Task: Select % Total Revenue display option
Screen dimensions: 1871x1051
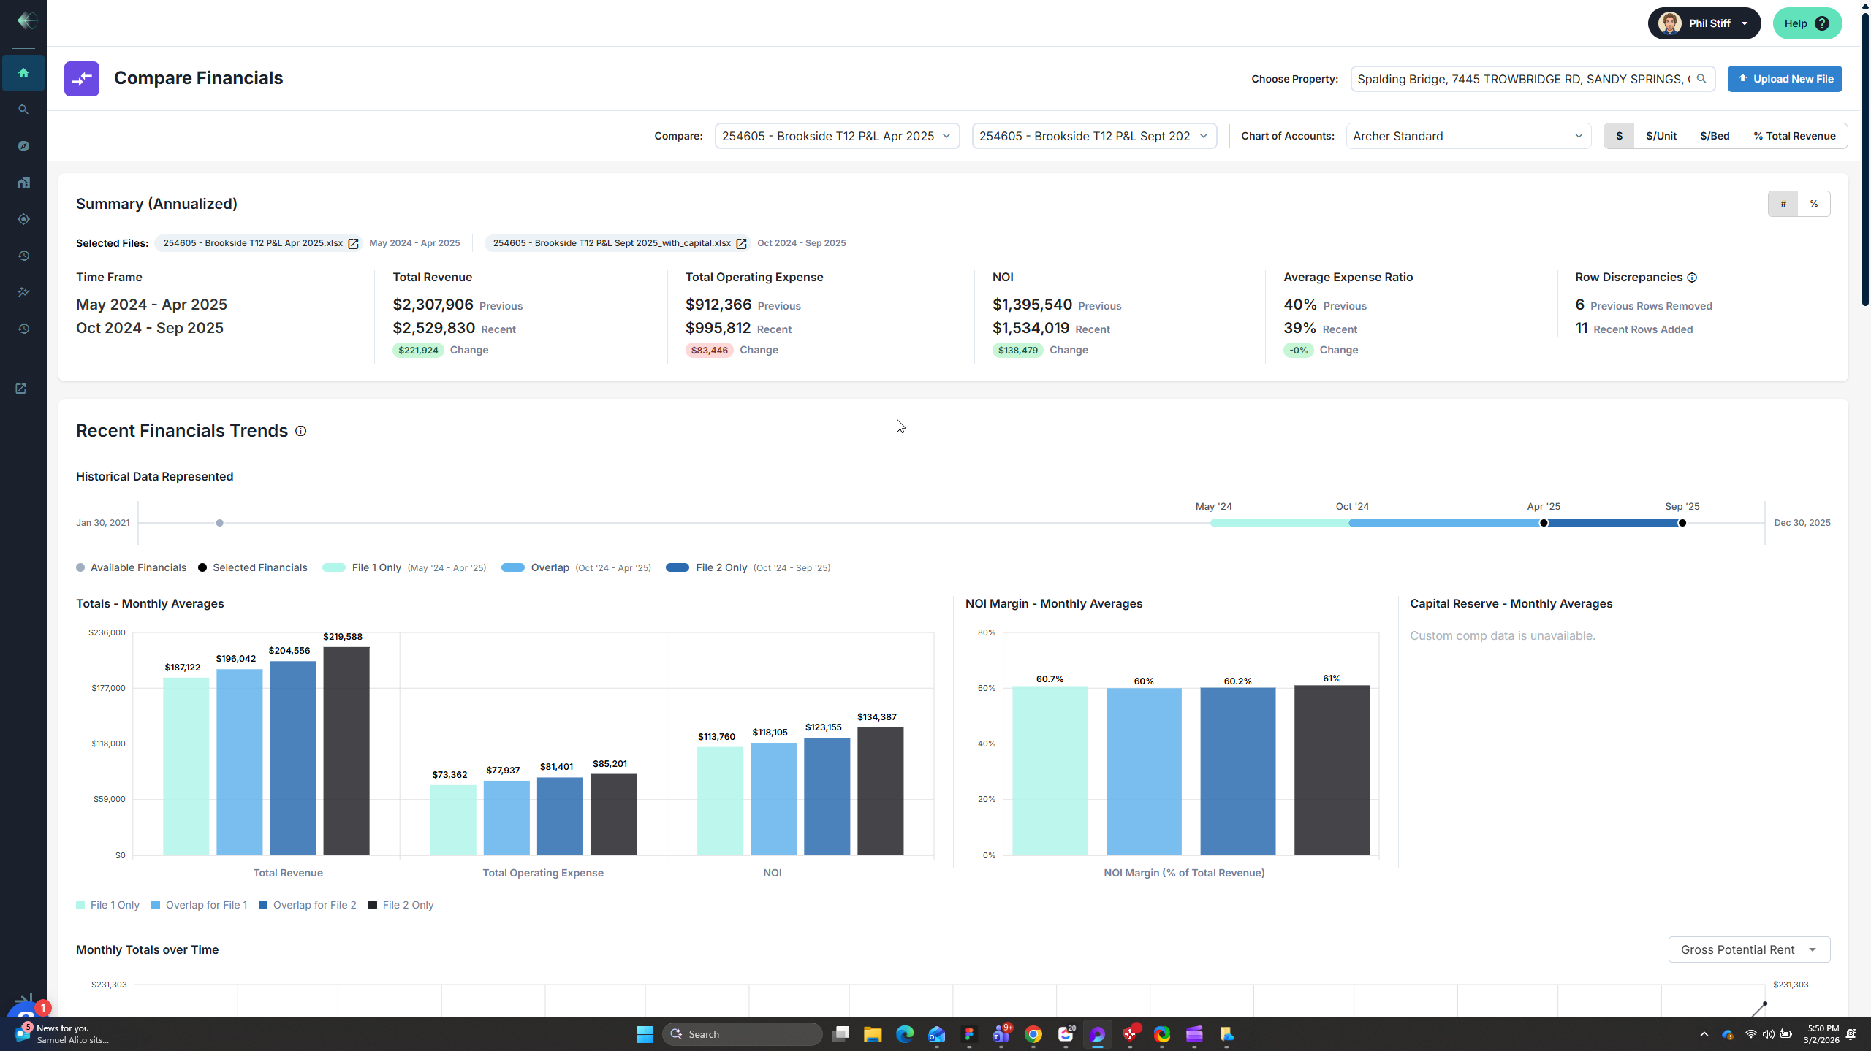Action: [1794, 136]
